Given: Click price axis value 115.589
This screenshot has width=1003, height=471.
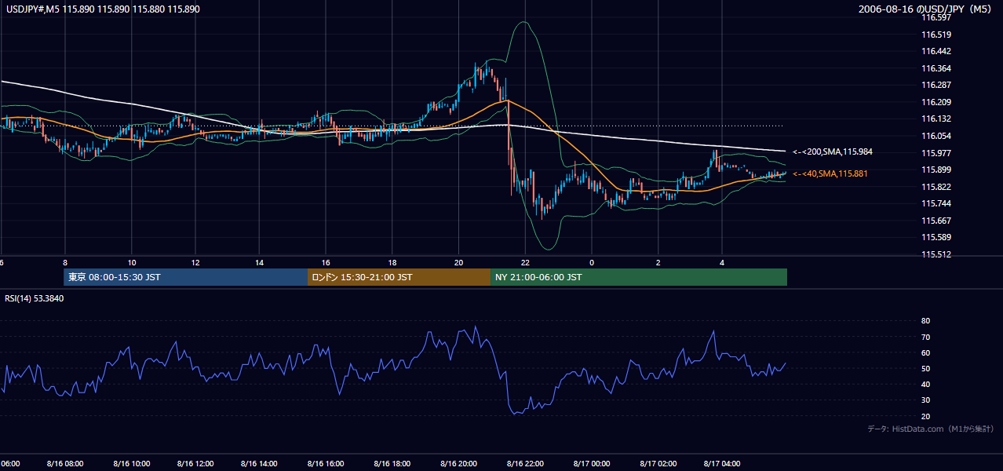Looking at the screenshot, I should click(936, 237).
